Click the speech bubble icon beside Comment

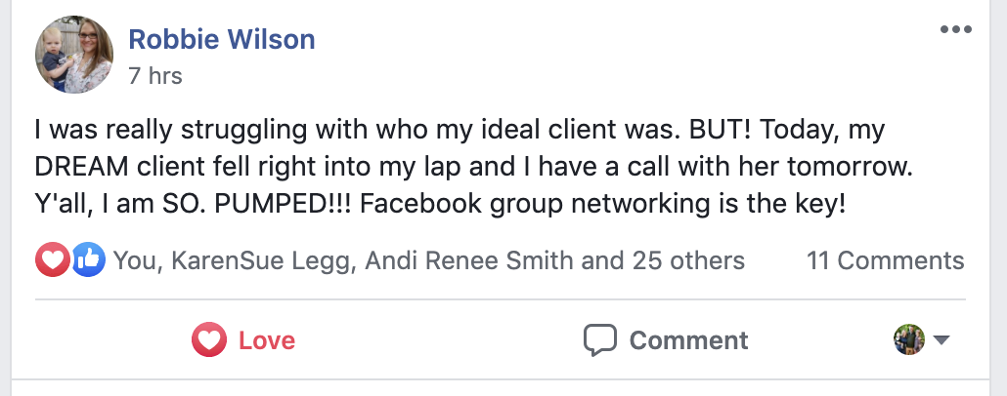(x=599, y=339)
